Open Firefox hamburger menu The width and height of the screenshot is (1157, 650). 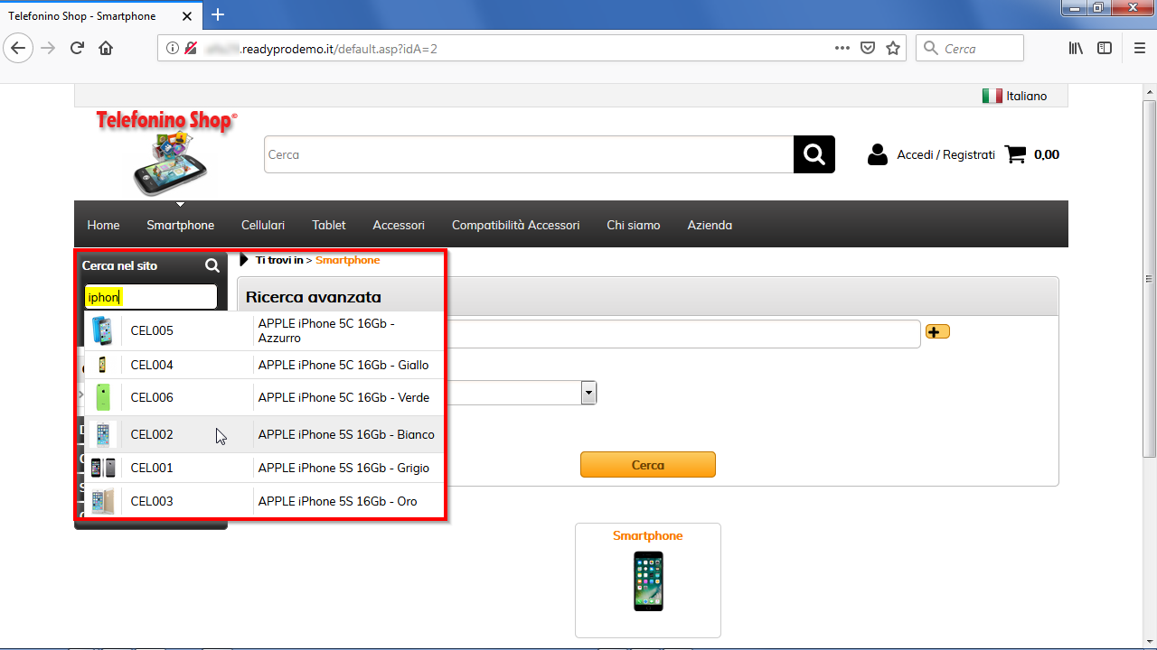click(x=1139, y=48)
